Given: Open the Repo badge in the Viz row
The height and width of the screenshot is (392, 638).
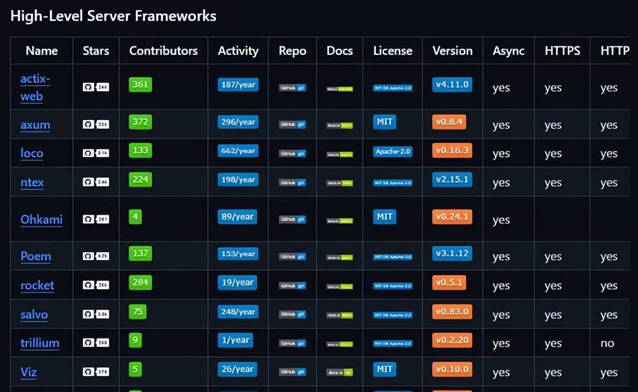Looking at the screenshot, I should [x=293, y=372].
